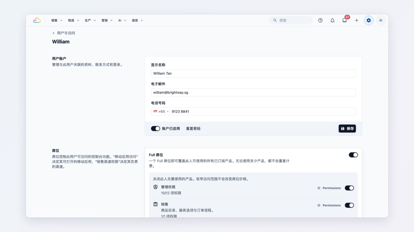414x232 pixels.
Task: Click the search magnifier icon
Action: coord(275,20)
